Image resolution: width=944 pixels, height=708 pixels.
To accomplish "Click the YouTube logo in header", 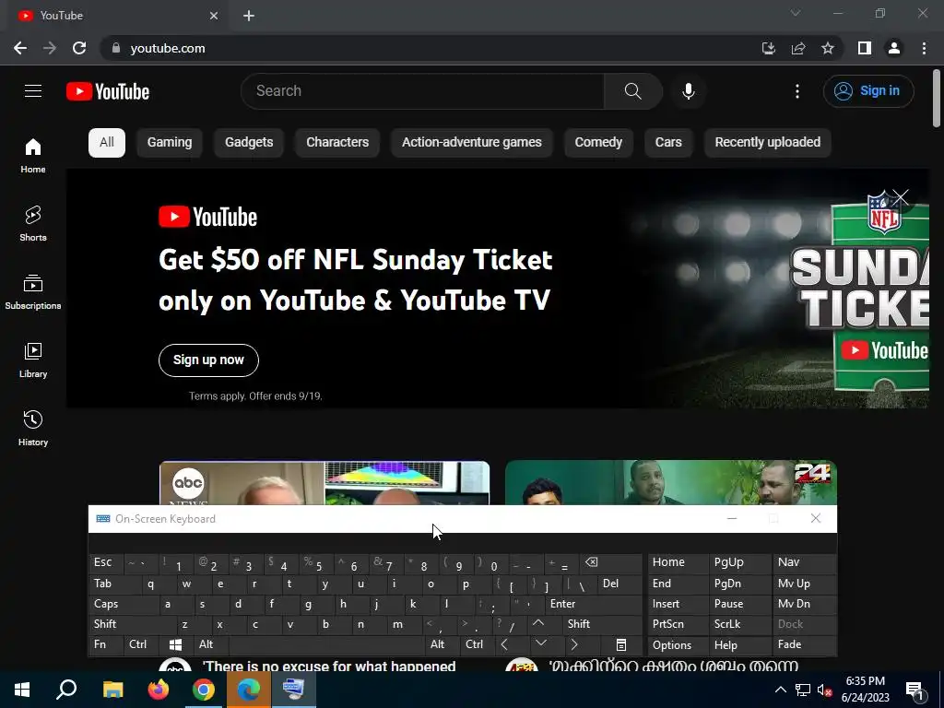I will point(108,91).
